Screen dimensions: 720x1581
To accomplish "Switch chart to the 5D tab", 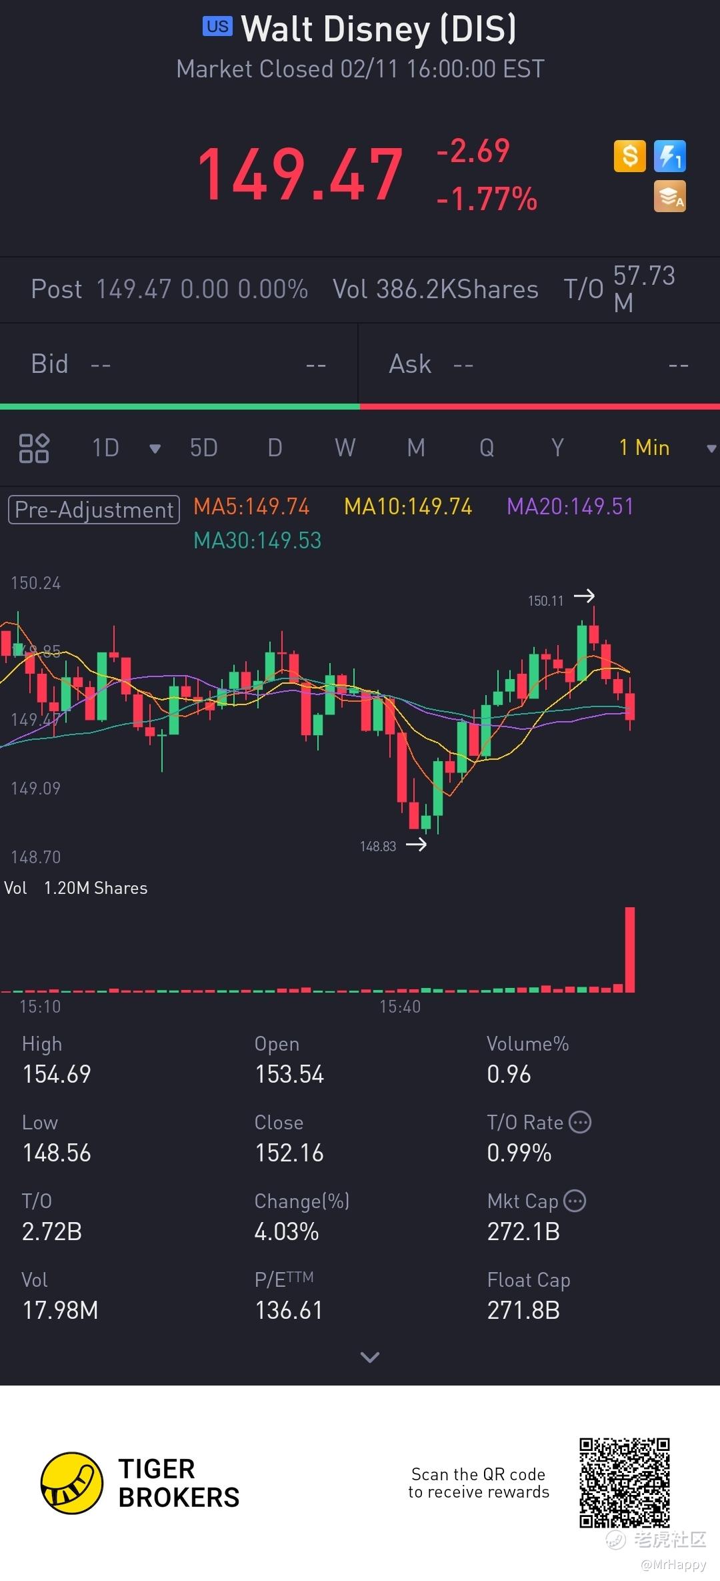I will tap(204, 448).
